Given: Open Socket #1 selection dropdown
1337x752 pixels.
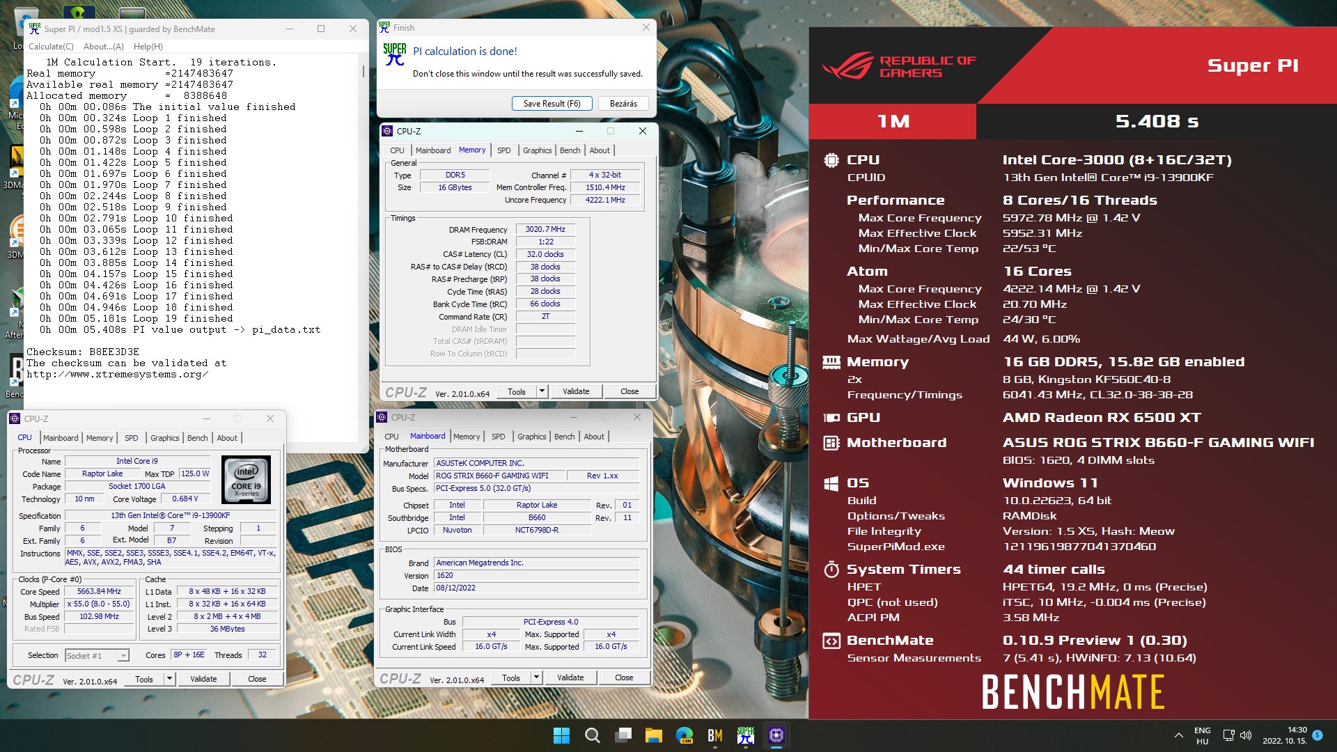Looking at the screenshot, I should [x=97, y=656].
